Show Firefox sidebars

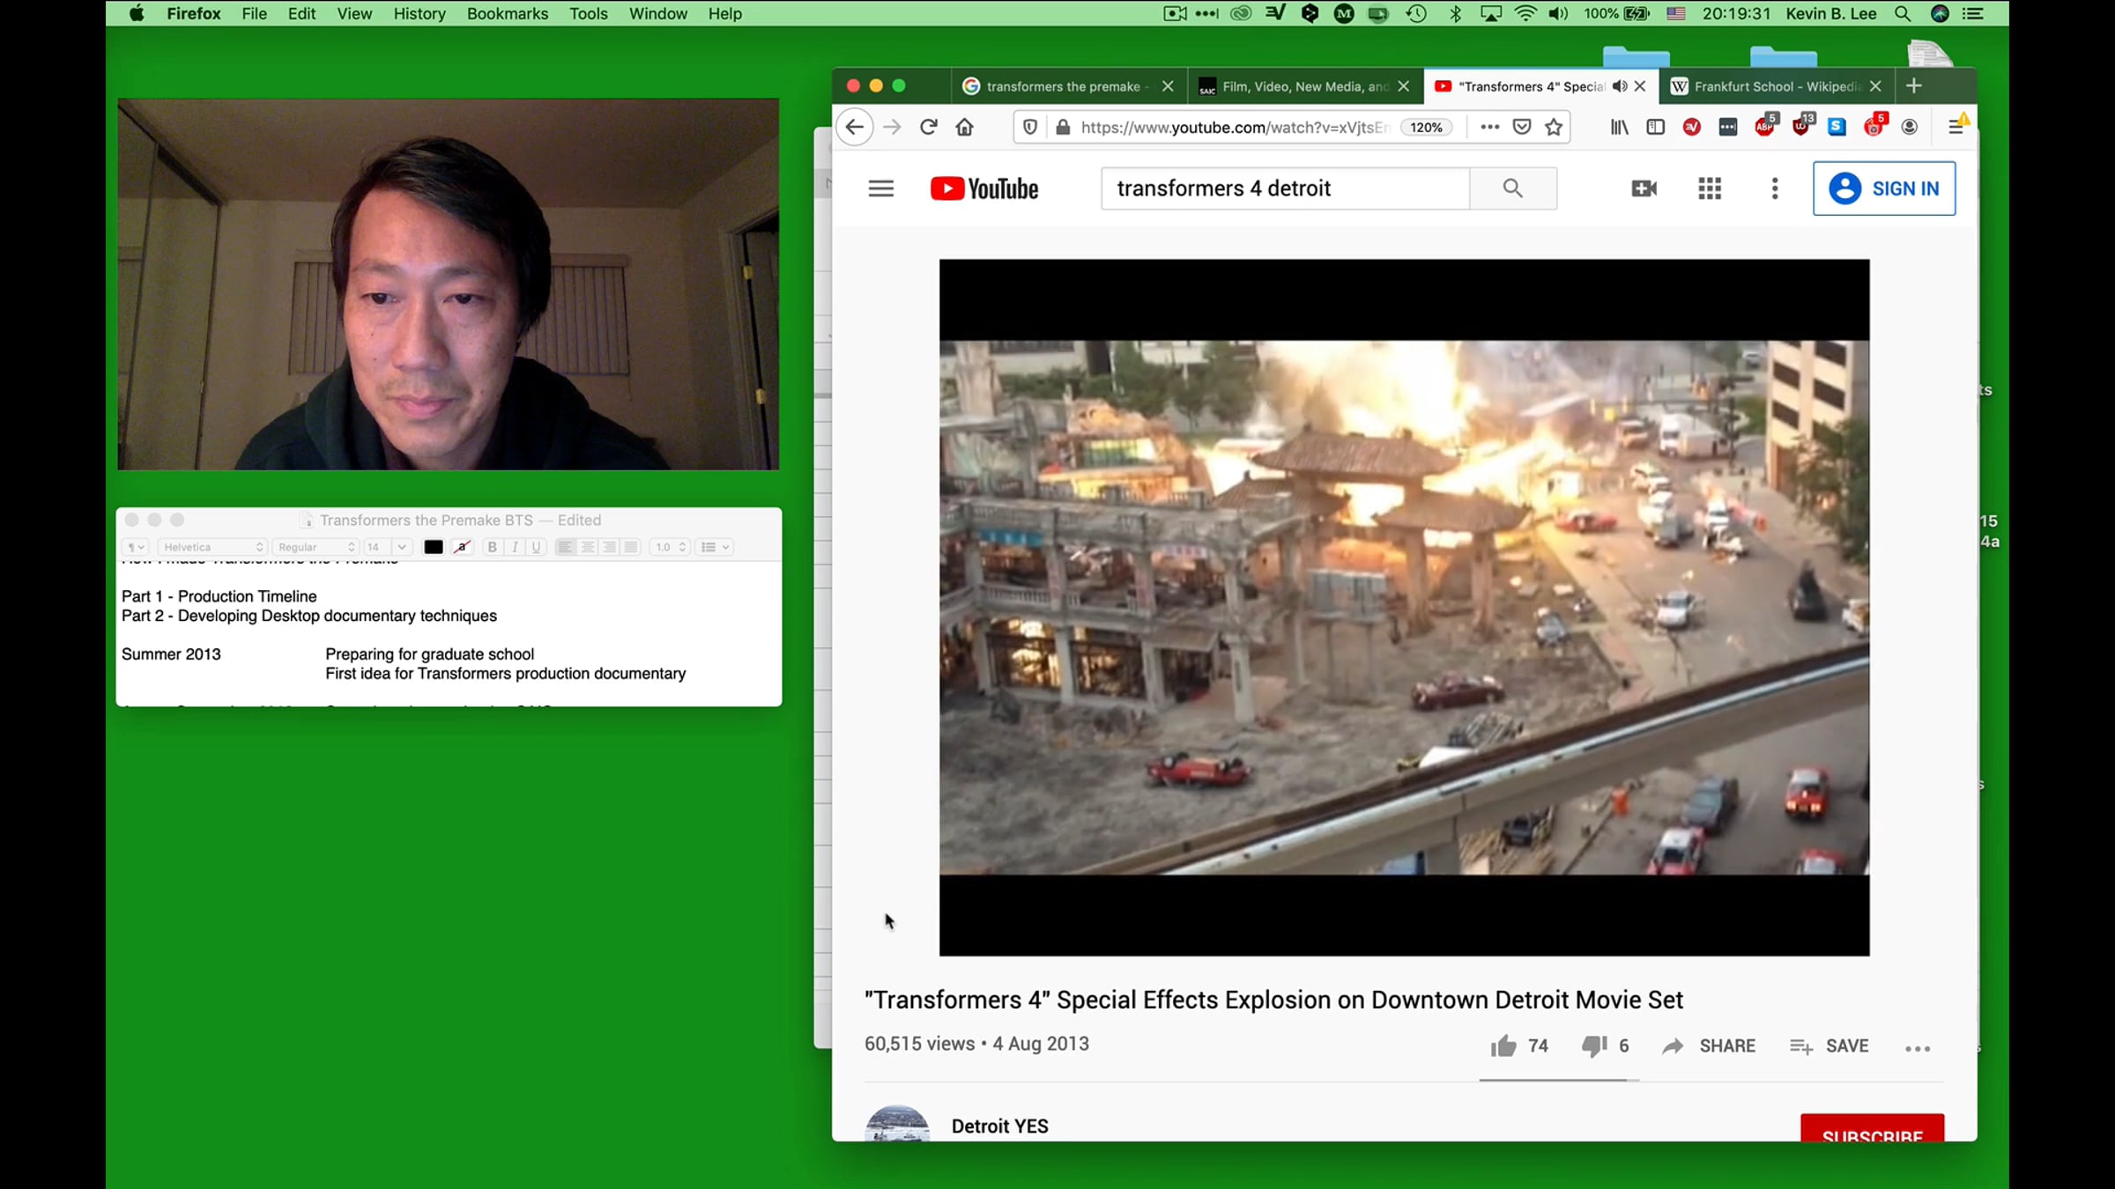tap(1655, 127)
